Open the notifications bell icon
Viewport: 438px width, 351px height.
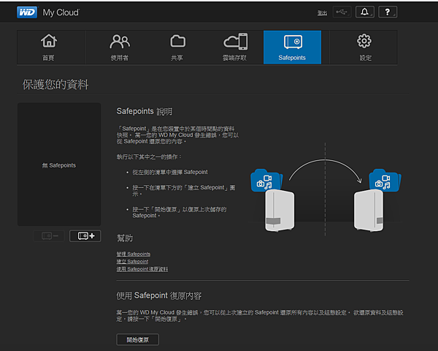(x=364, y=12)
